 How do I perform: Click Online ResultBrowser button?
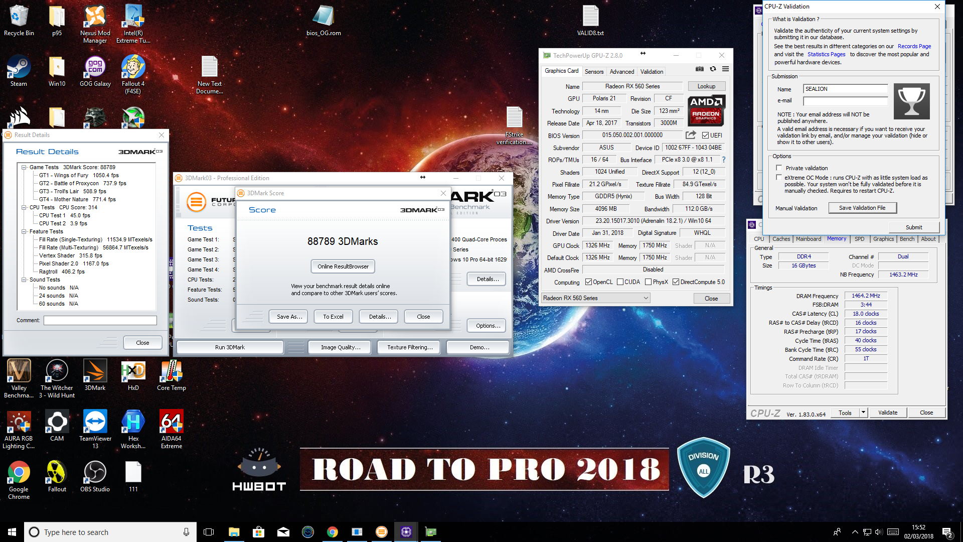pos(343,266)
